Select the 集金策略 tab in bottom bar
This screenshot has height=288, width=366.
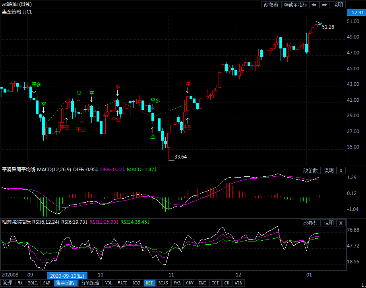[x=65, y=283]
